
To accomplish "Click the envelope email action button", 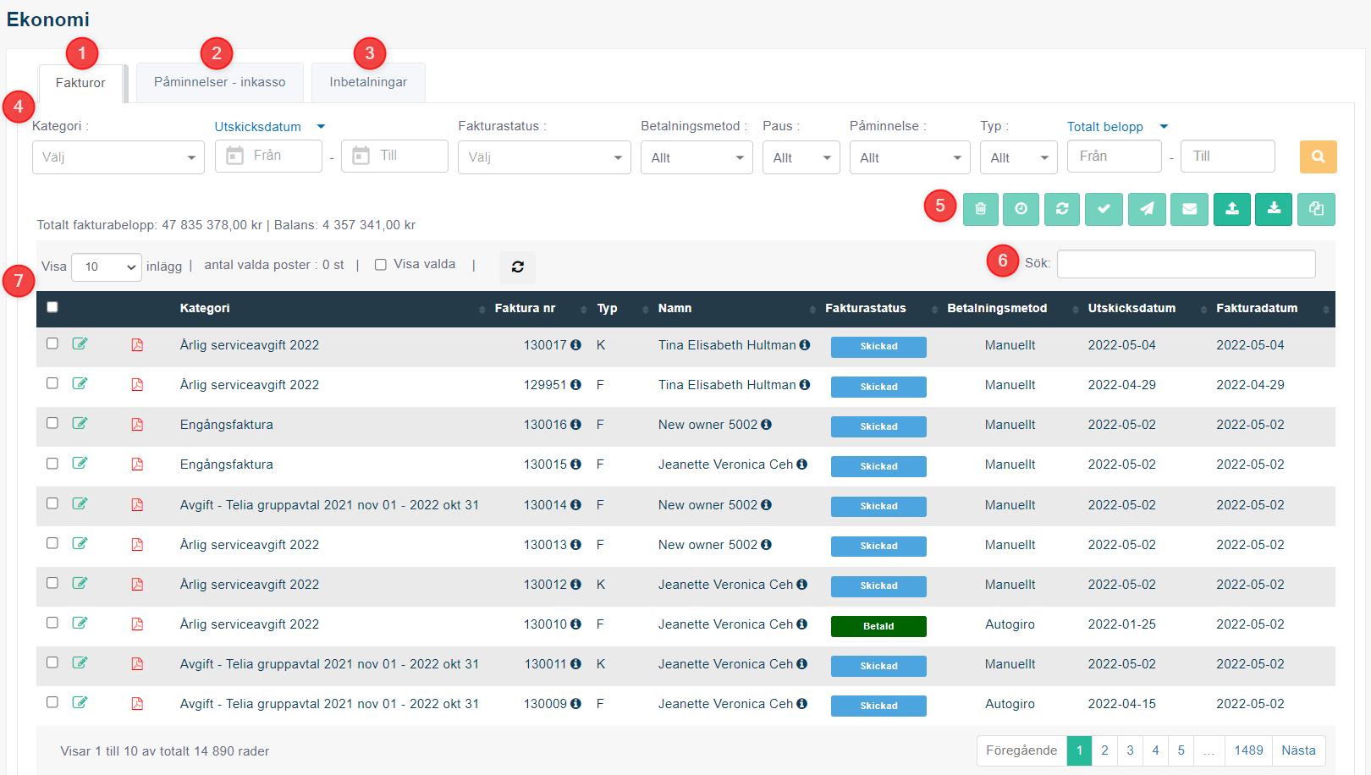I will pyautogui.click(x=1189, y=209).
